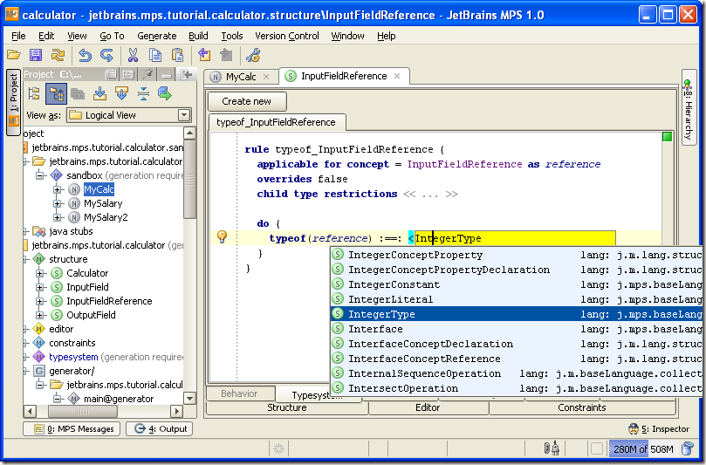Open the Settings wrench icon
This screenshot has width=706, height=465.
tap(253, 55)
